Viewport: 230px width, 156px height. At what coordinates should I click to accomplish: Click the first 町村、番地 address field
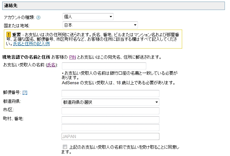click(x=110, y=120)
